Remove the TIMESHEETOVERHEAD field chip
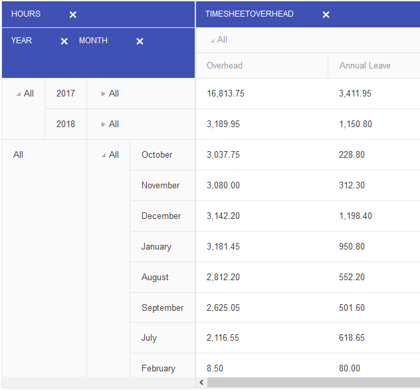Image resolution: width=420 pixels, height=390 pixels. [326, 15]
